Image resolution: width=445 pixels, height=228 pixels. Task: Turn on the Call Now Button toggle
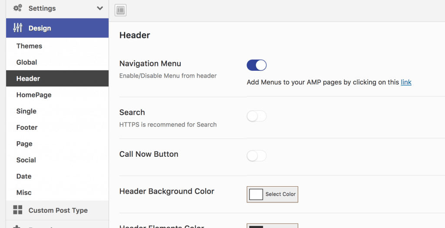pos(256,156)
